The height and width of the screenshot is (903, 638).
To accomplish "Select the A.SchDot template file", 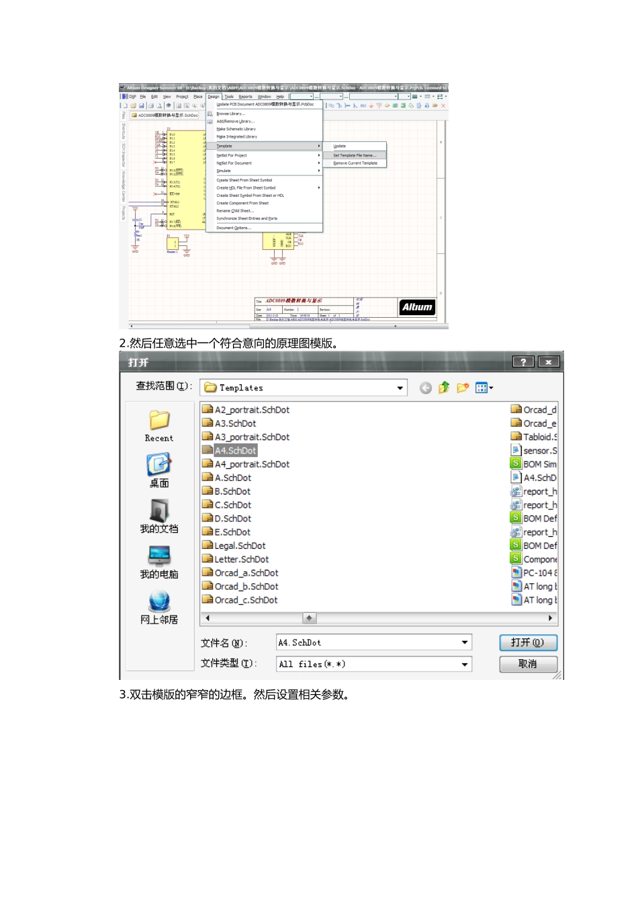I will tap(227, 478).
